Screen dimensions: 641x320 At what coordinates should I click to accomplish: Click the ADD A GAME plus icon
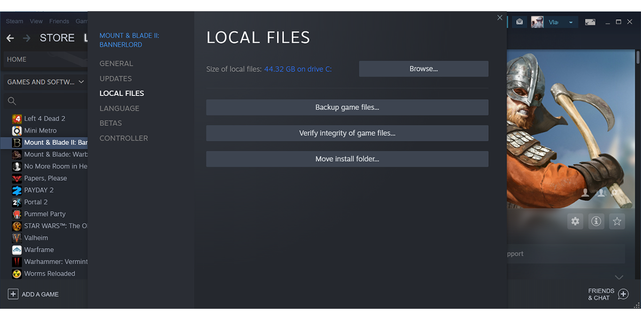pyautogui.click(x=13, y=294)
